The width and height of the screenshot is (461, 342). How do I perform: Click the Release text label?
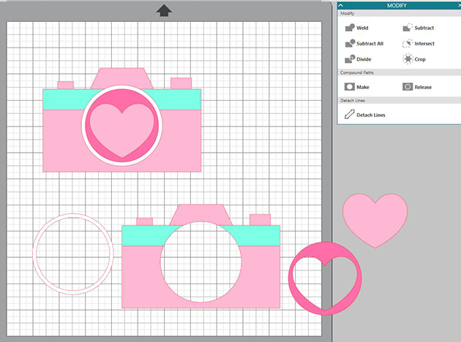pyautogui.click(x=423, y=87)
